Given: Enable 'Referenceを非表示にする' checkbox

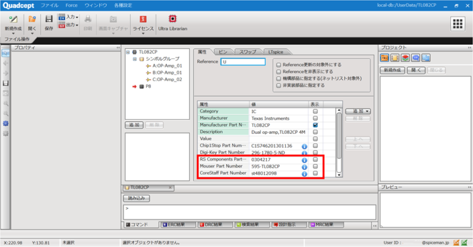Looking at the screenshot, I should pos(279,71).
